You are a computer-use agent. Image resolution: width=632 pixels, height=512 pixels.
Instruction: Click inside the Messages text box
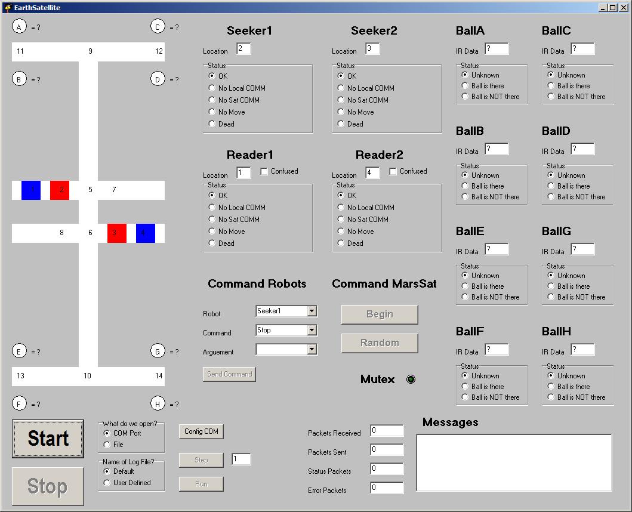pyautogui.click(x=514, y=462)
